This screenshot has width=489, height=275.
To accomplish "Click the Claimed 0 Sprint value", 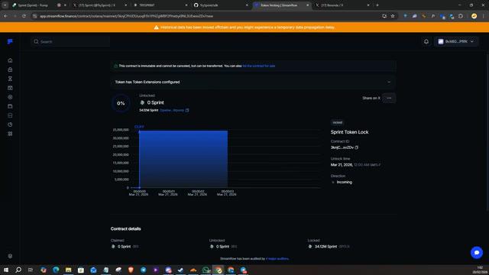I will tap(124, 246).
